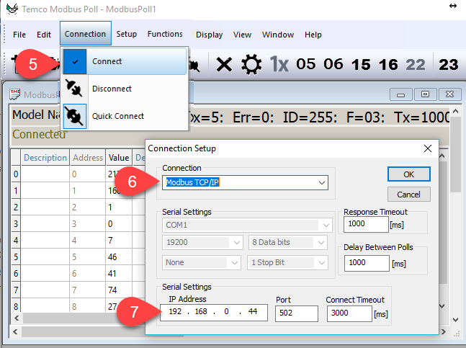Select function 23 in the toolbar

(x=449, y=64)
